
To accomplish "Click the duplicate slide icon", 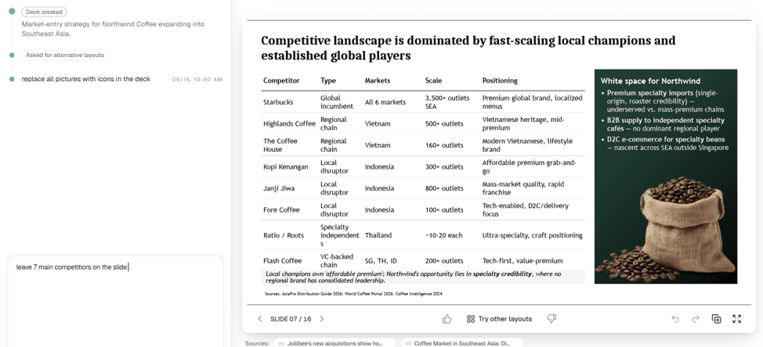I will pos(716,319).
